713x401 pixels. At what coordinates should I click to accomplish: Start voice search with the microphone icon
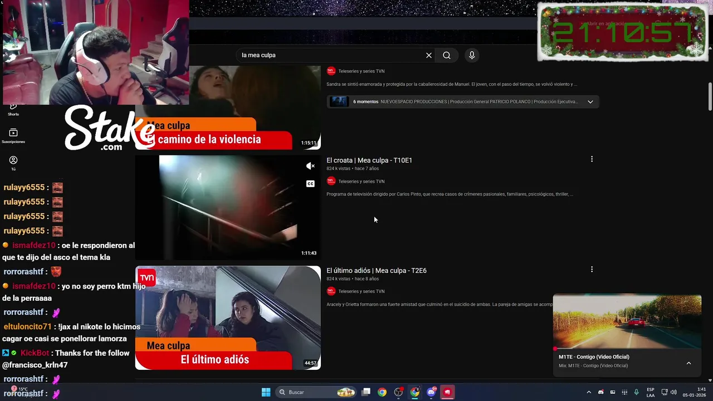click(472, 55)
